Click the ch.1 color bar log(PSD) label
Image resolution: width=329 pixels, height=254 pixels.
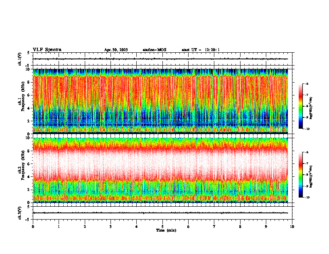click(311, 108)
